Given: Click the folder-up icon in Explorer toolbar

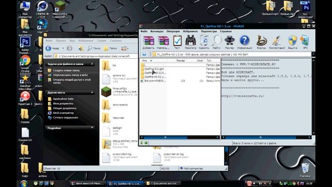Looking at the screenshot, I should tap(81, 48).
